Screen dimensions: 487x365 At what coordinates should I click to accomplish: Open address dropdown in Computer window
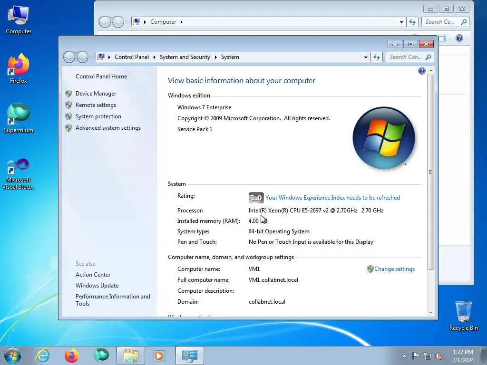point(401,22)
